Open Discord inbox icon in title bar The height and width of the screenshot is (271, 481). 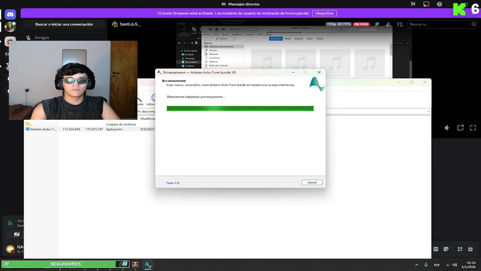point(426,4)
